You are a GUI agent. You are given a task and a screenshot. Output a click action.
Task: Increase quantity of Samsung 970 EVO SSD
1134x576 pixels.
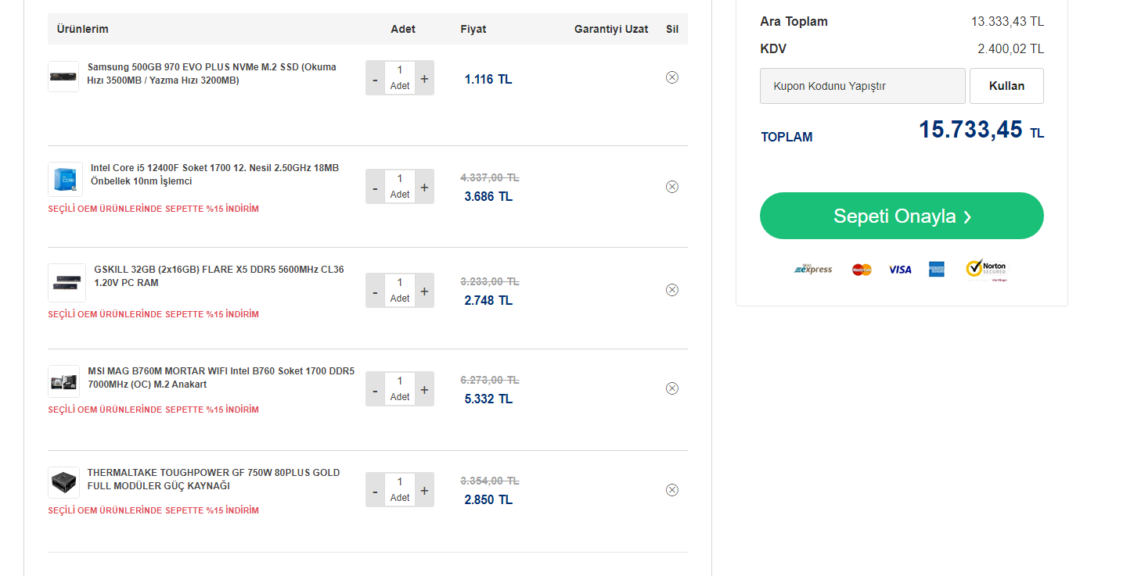pyautogui.click(x=424, y=78)
